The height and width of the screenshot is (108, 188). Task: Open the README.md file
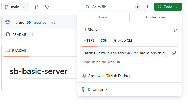coord(22,35)
